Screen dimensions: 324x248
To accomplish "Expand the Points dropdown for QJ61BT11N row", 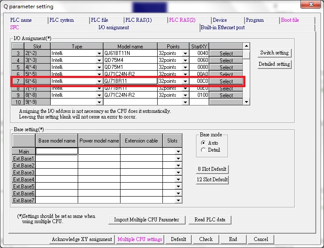I will (185, 54).
